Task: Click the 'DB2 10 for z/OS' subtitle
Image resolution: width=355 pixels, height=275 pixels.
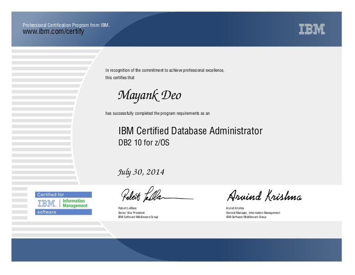Action: (x=144, y=143)
